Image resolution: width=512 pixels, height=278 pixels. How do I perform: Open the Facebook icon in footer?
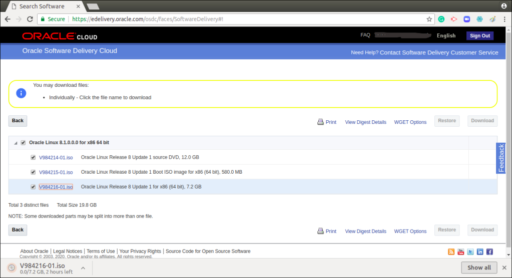(489, 252)
